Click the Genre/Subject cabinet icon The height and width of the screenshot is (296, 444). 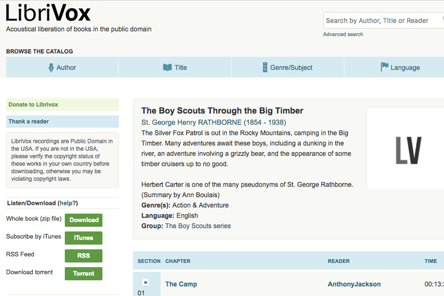coord(265,68)
